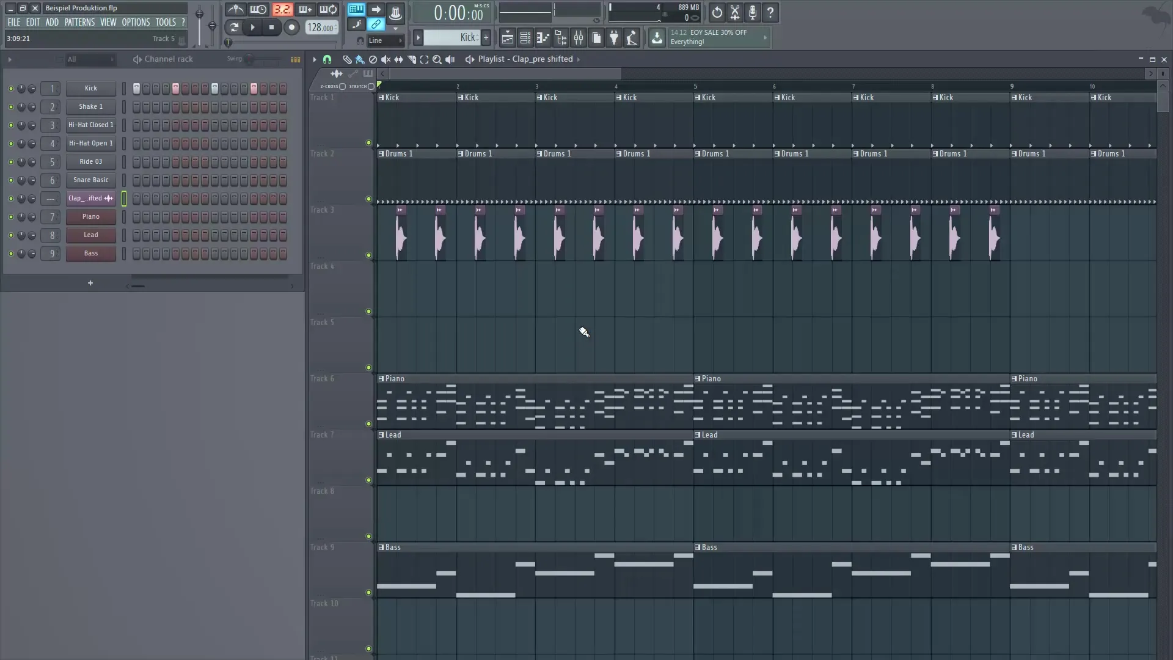Open the Mixer from the toolbar
Image resolution: width=1173 pixels, height=660 pixels.
click(x=579, y=37)
